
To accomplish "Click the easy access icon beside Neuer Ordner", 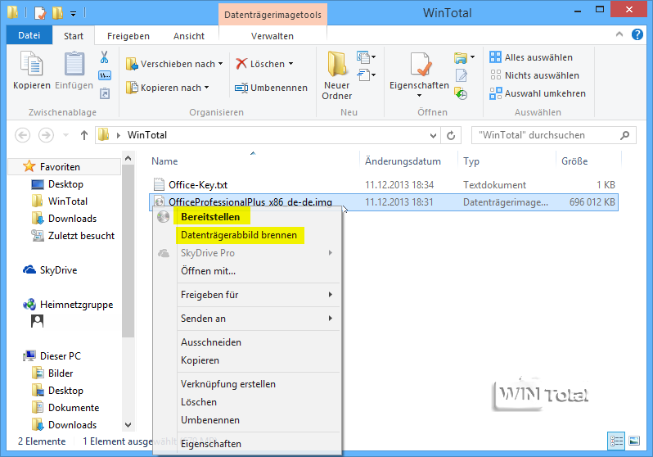I will pyautogui.click(x=363, y=75).
